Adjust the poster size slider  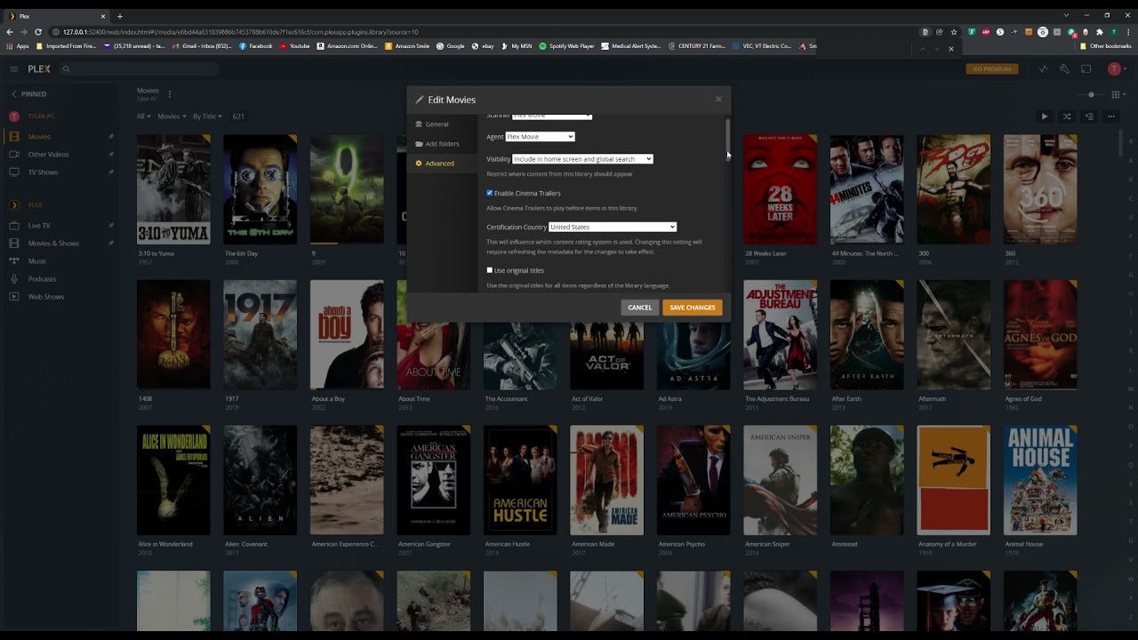pos(1091,94)
